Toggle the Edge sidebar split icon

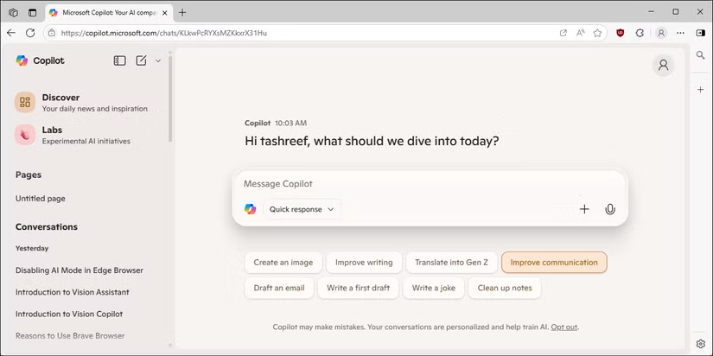[700, 33]
